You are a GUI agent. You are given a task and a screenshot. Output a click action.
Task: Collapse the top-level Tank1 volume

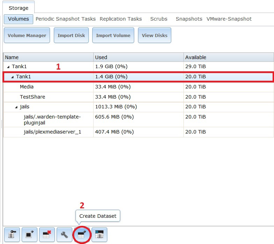pyautogui.click(x=8, y=66)
